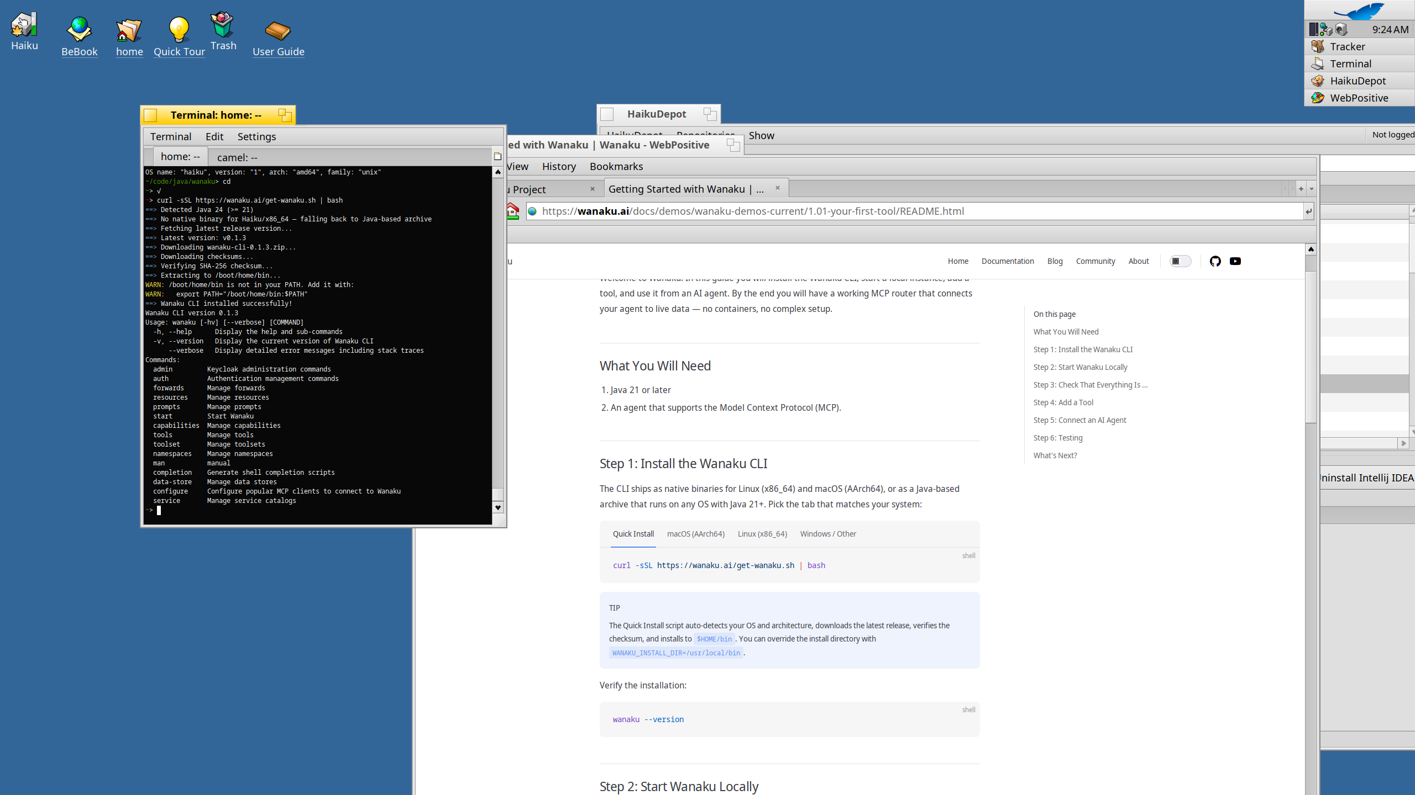Image resolution: width=1415 pixels, height=795 pixels.
Task: Click the WebPositive home button icon
Action: click(x=513, y=211)
